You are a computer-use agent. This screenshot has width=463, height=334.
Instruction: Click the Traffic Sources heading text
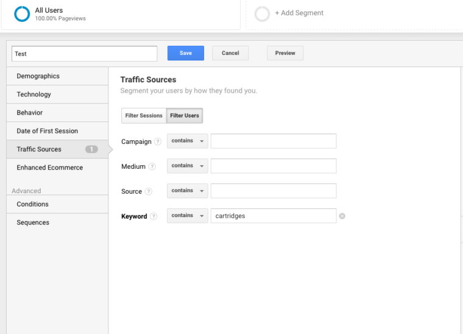coord(148,80)
